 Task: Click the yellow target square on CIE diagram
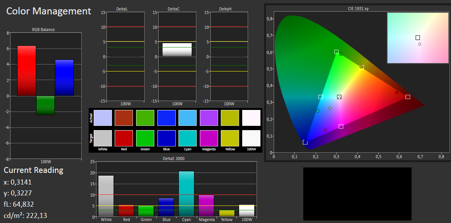(362, 67)
